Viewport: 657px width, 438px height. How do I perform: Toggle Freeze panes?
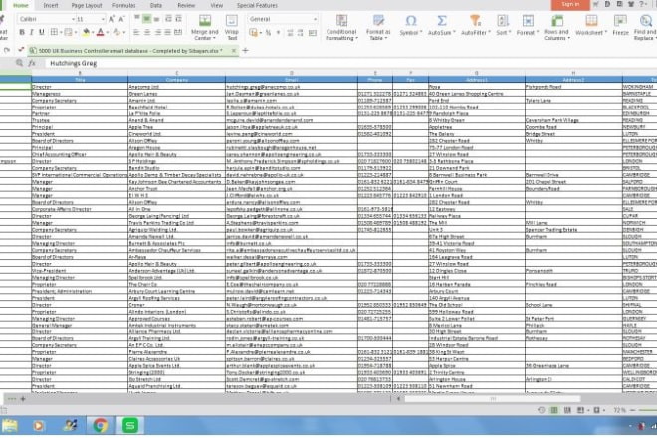(x=620, y=25)
